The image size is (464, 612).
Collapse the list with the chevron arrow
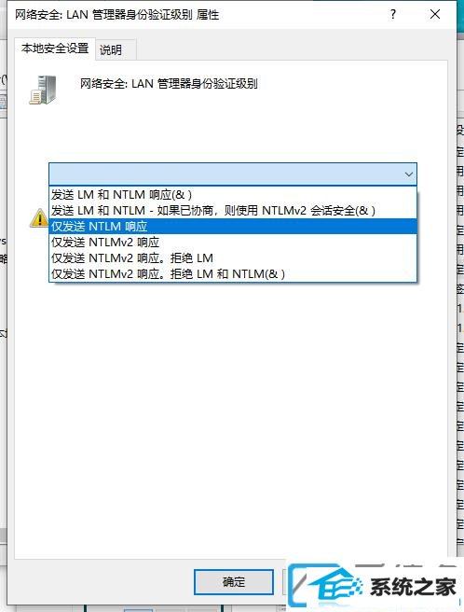pyautogui.click(x=409, y=174)
